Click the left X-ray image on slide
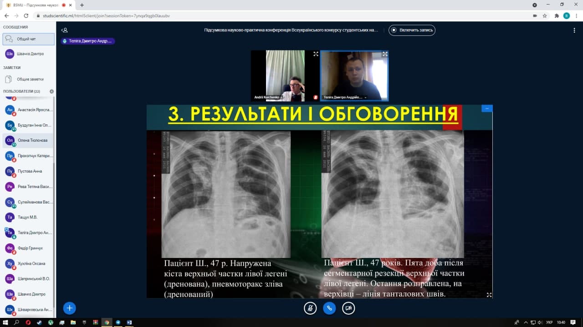This screenshot has width=583, height=327. coord(226,194)
